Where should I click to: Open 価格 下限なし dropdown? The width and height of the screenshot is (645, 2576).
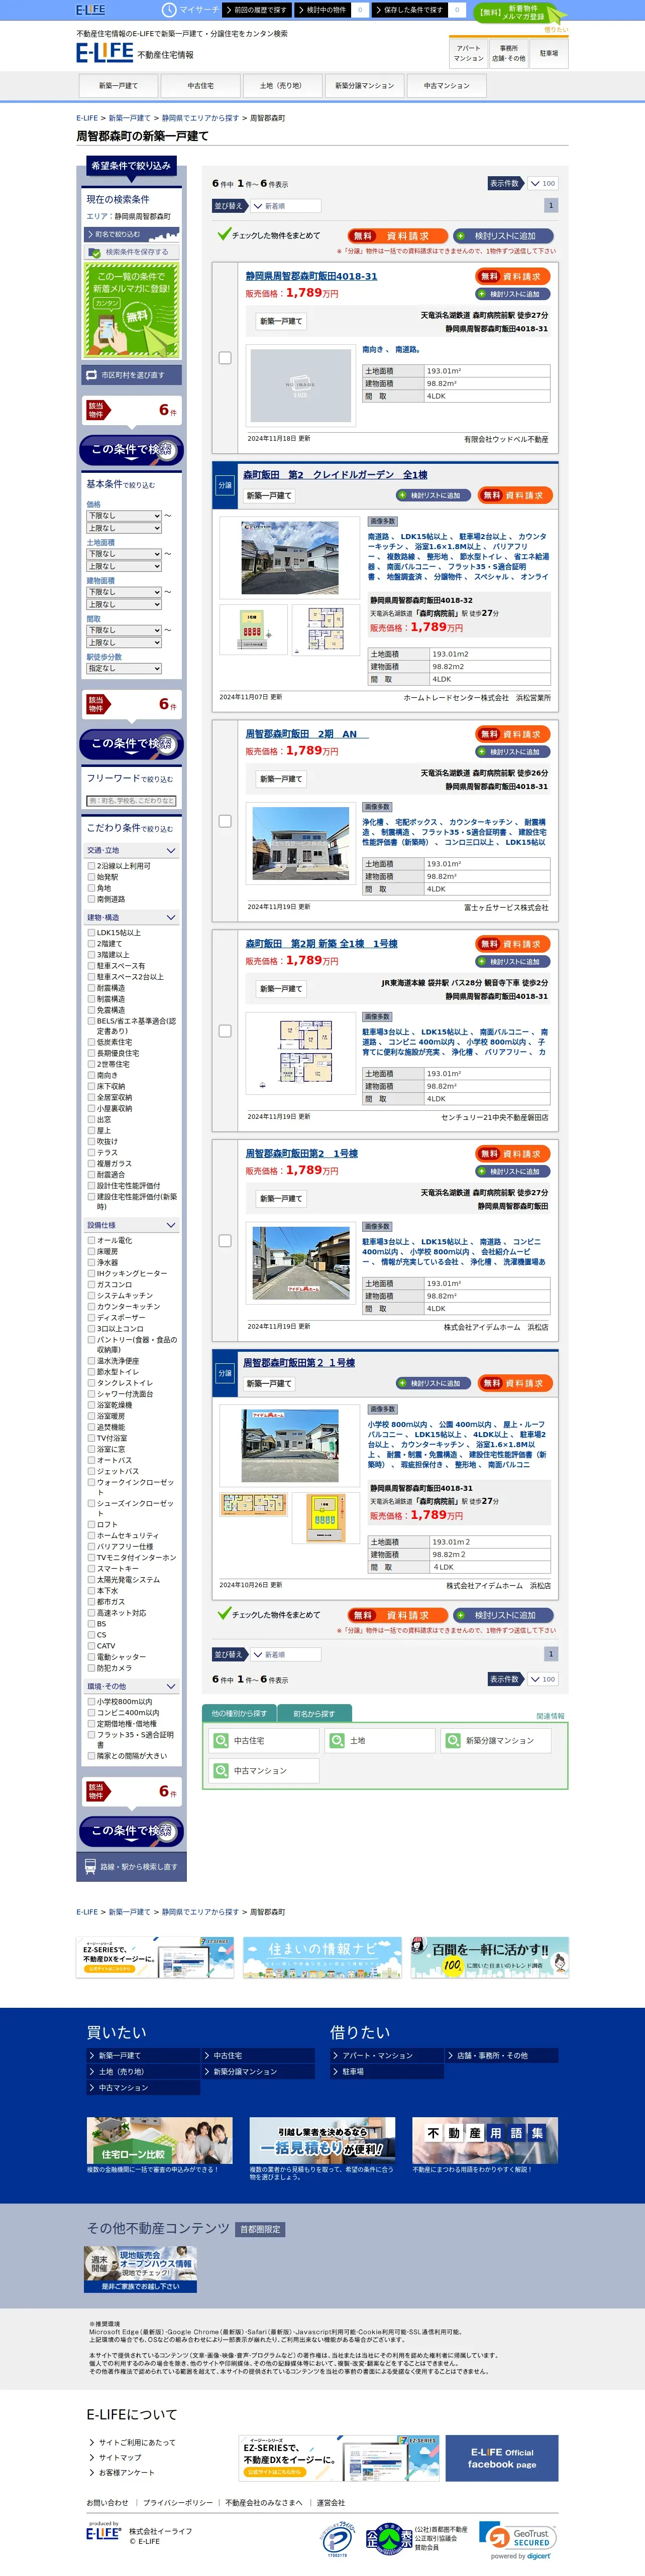pos(124,516)
